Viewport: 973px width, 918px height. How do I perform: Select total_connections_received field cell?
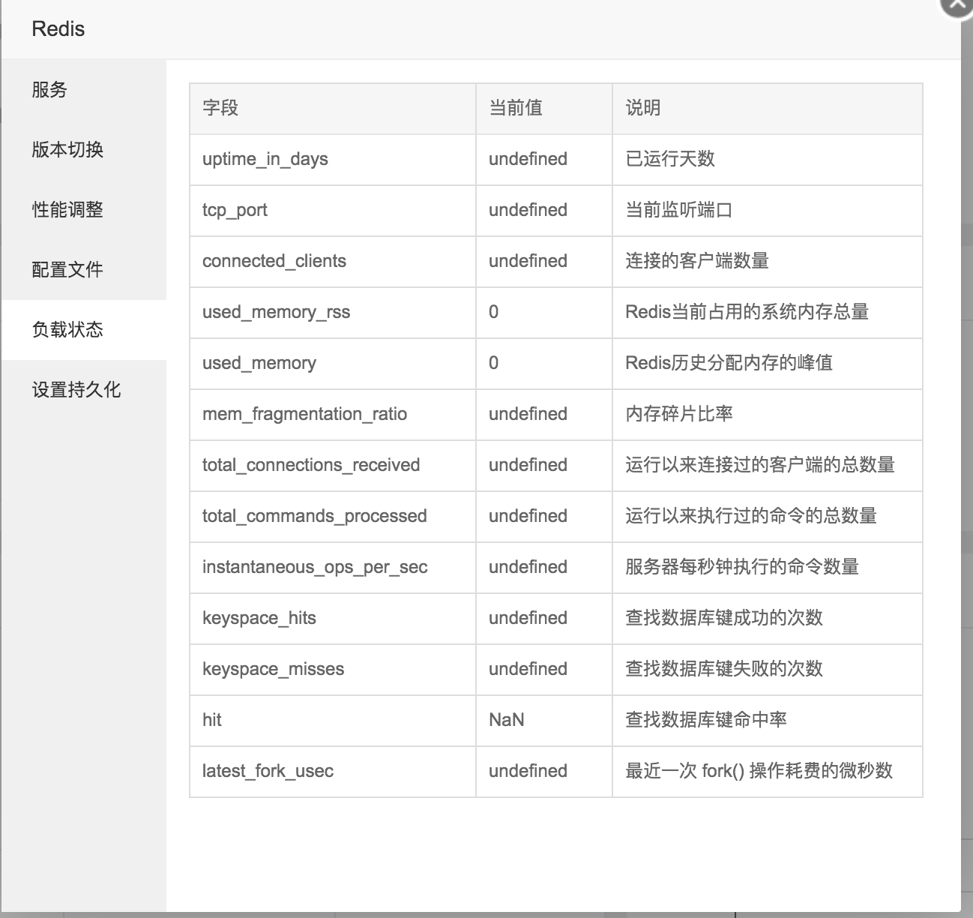tap(333, 466)
